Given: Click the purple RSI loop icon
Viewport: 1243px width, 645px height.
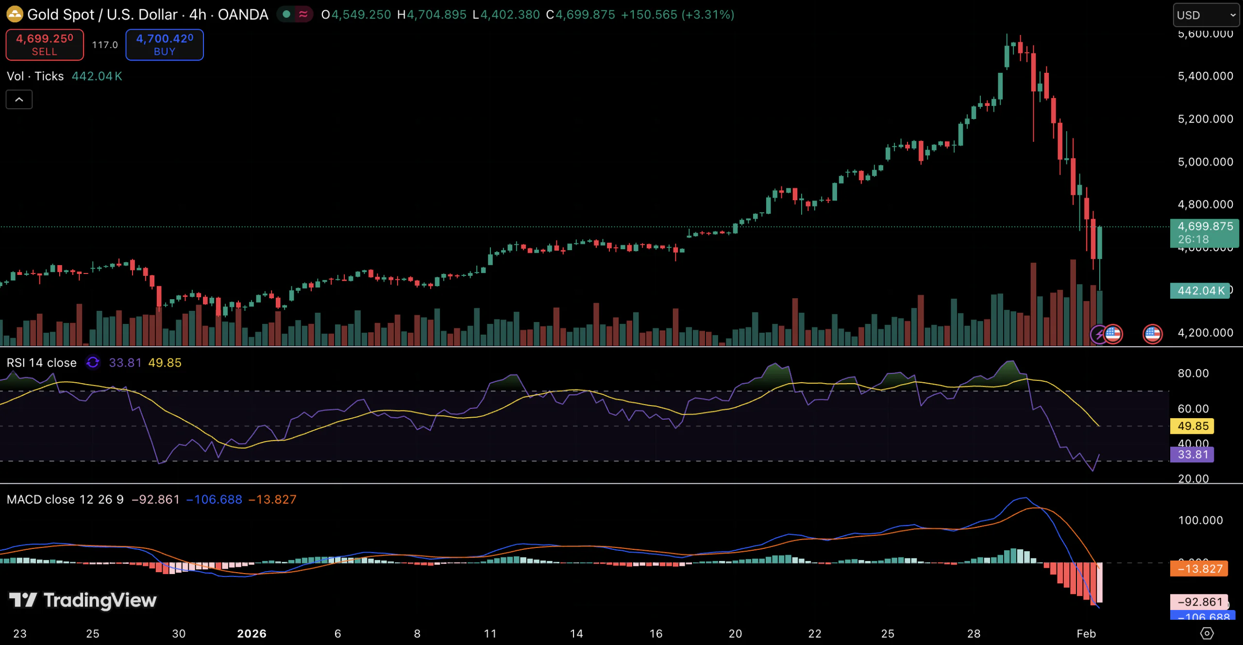Looking at the screenshot, I should 93,362.
